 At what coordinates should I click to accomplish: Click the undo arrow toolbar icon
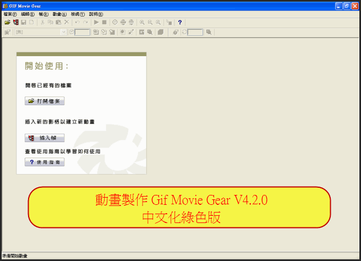pyautogui.click(x=78, y=22)
